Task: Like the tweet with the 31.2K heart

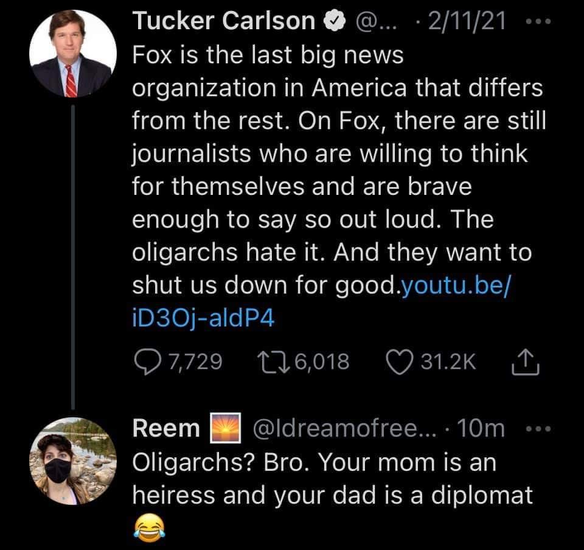Action: point(400,362)
